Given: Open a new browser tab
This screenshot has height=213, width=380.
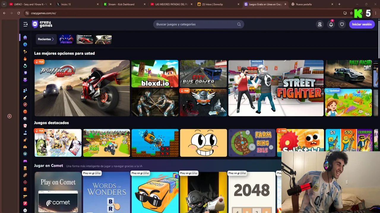Looking at the screenshot, I should (x=339, y=4).
